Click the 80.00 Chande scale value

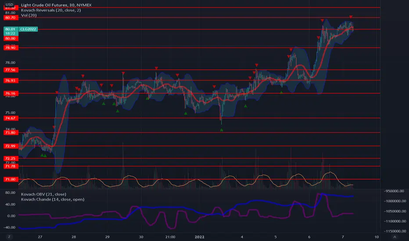10,192
